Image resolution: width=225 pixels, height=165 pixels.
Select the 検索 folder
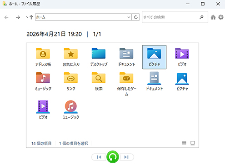click(x=99, y=81)
